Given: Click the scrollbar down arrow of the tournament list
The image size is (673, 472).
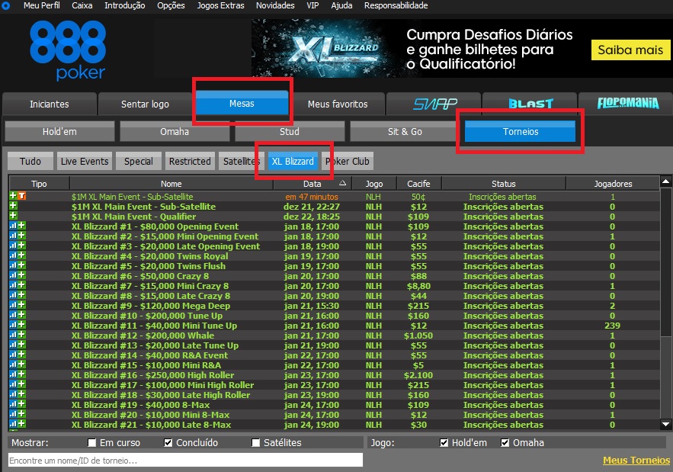Looking at the screenshot, I should coord(665,424).
